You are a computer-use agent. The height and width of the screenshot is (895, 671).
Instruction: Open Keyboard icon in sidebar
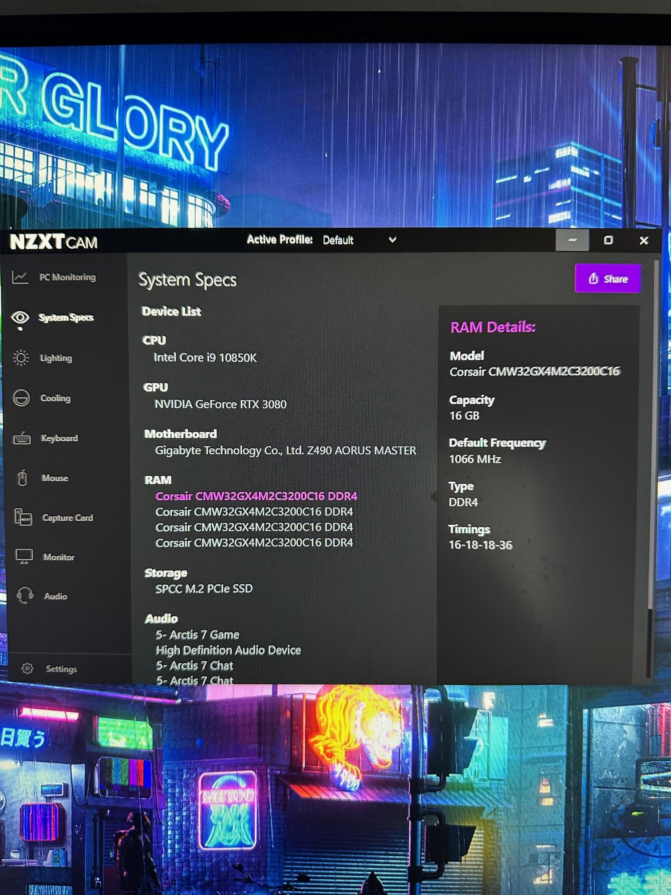point(22,439)
